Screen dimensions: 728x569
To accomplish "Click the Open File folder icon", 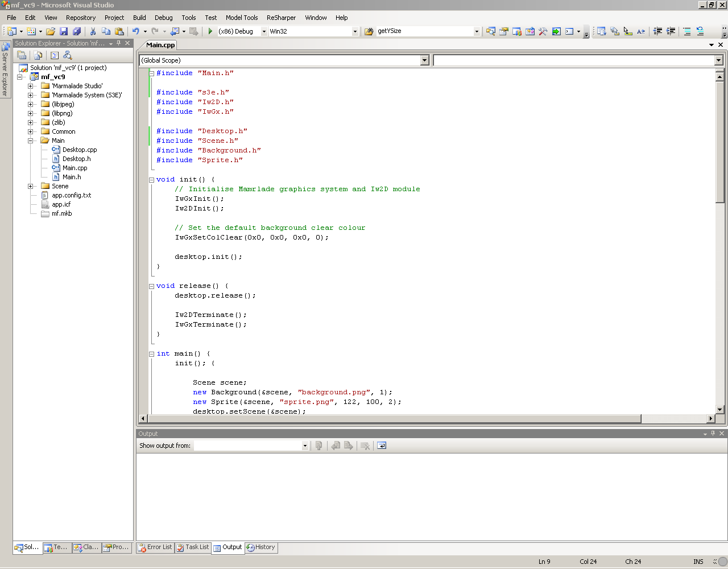I will point(51,31).
